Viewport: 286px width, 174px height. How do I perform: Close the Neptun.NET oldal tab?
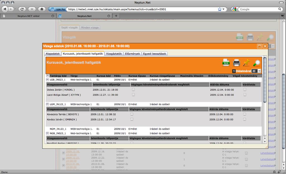coord(53,16)
